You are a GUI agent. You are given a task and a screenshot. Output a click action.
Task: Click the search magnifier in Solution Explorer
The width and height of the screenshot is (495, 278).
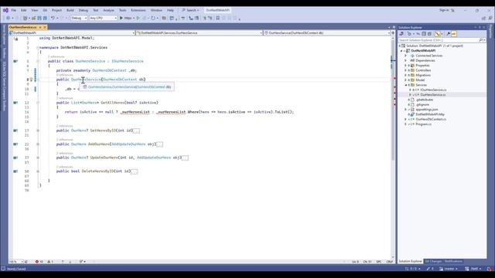480,40
